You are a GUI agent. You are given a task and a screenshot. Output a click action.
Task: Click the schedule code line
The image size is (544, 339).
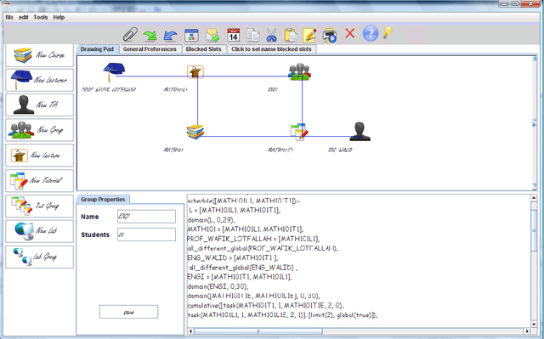[x=244, y=201]
